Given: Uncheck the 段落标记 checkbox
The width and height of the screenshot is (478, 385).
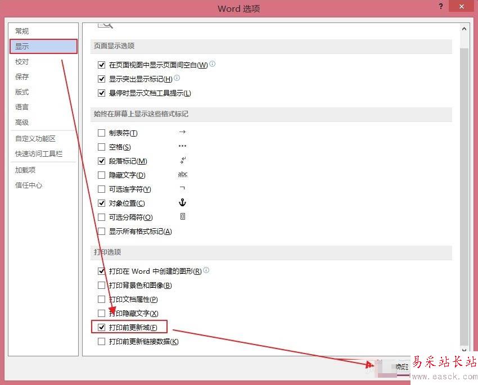Looking at the screenshot, I should [x=102, y=161].
